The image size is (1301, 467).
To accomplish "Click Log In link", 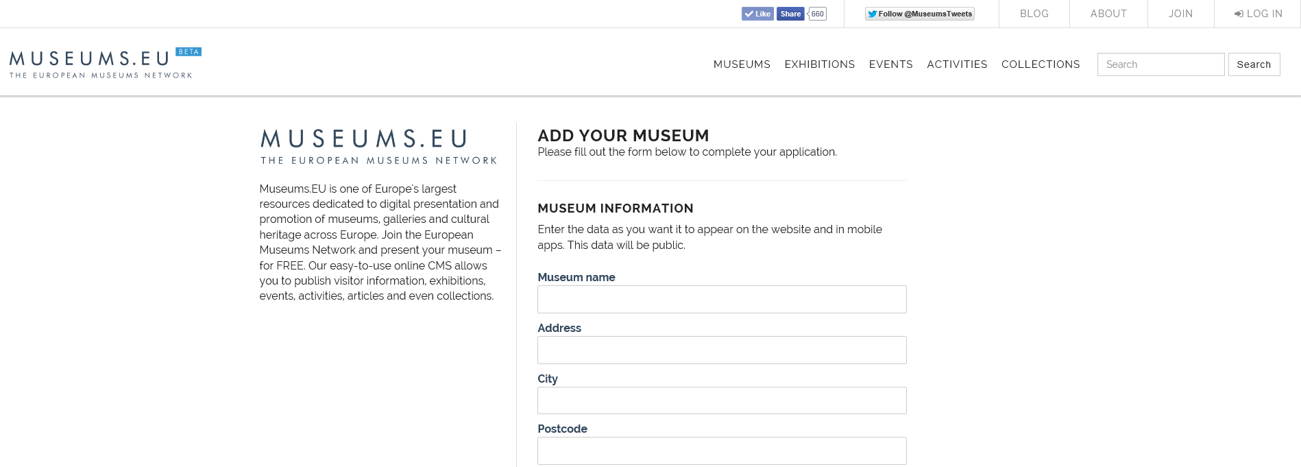I will (1258, 14).
